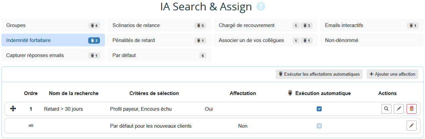Click the help question mark icon
The height and width of the screenshot is (139, 425).
click(x=261, y=6)
